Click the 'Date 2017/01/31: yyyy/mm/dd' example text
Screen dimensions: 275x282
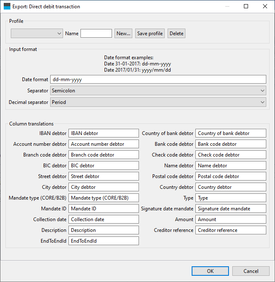click(137, 70)
